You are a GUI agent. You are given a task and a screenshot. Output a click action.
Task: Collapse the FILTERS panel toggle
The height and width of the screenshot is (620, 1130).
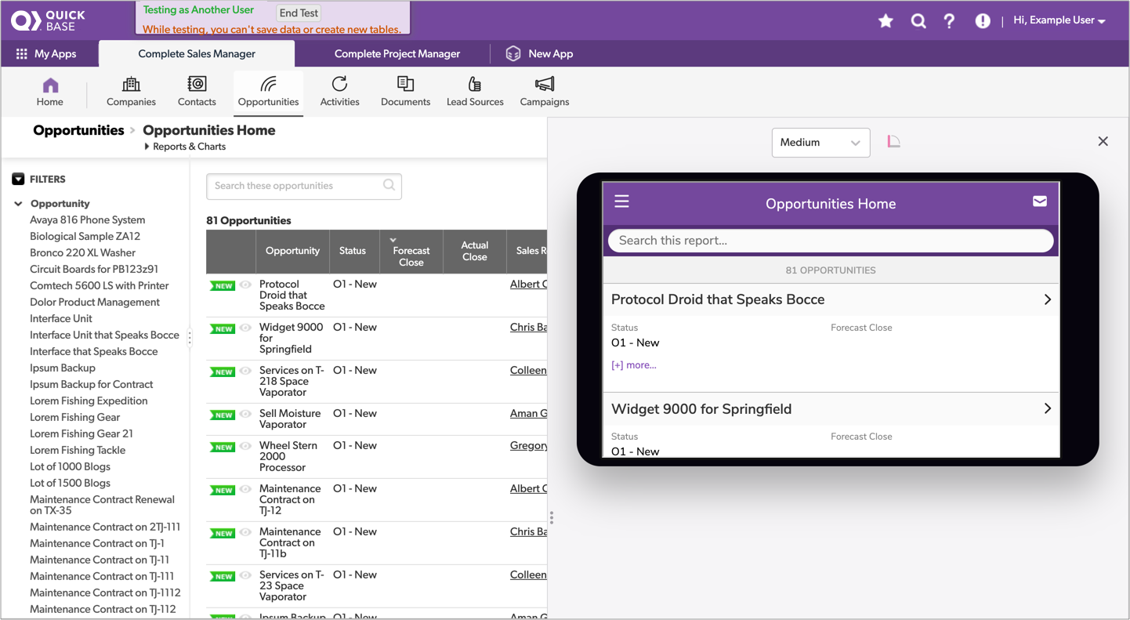tap(18, 179)
